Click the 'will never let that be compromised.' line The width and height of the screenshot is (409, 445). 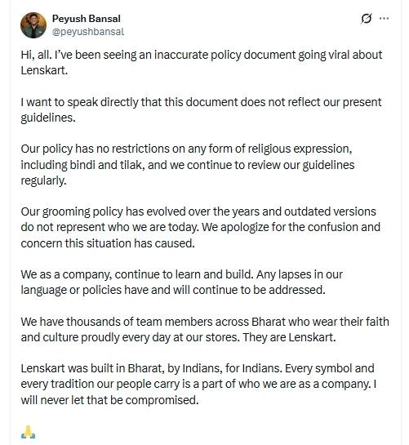(109, 400)
